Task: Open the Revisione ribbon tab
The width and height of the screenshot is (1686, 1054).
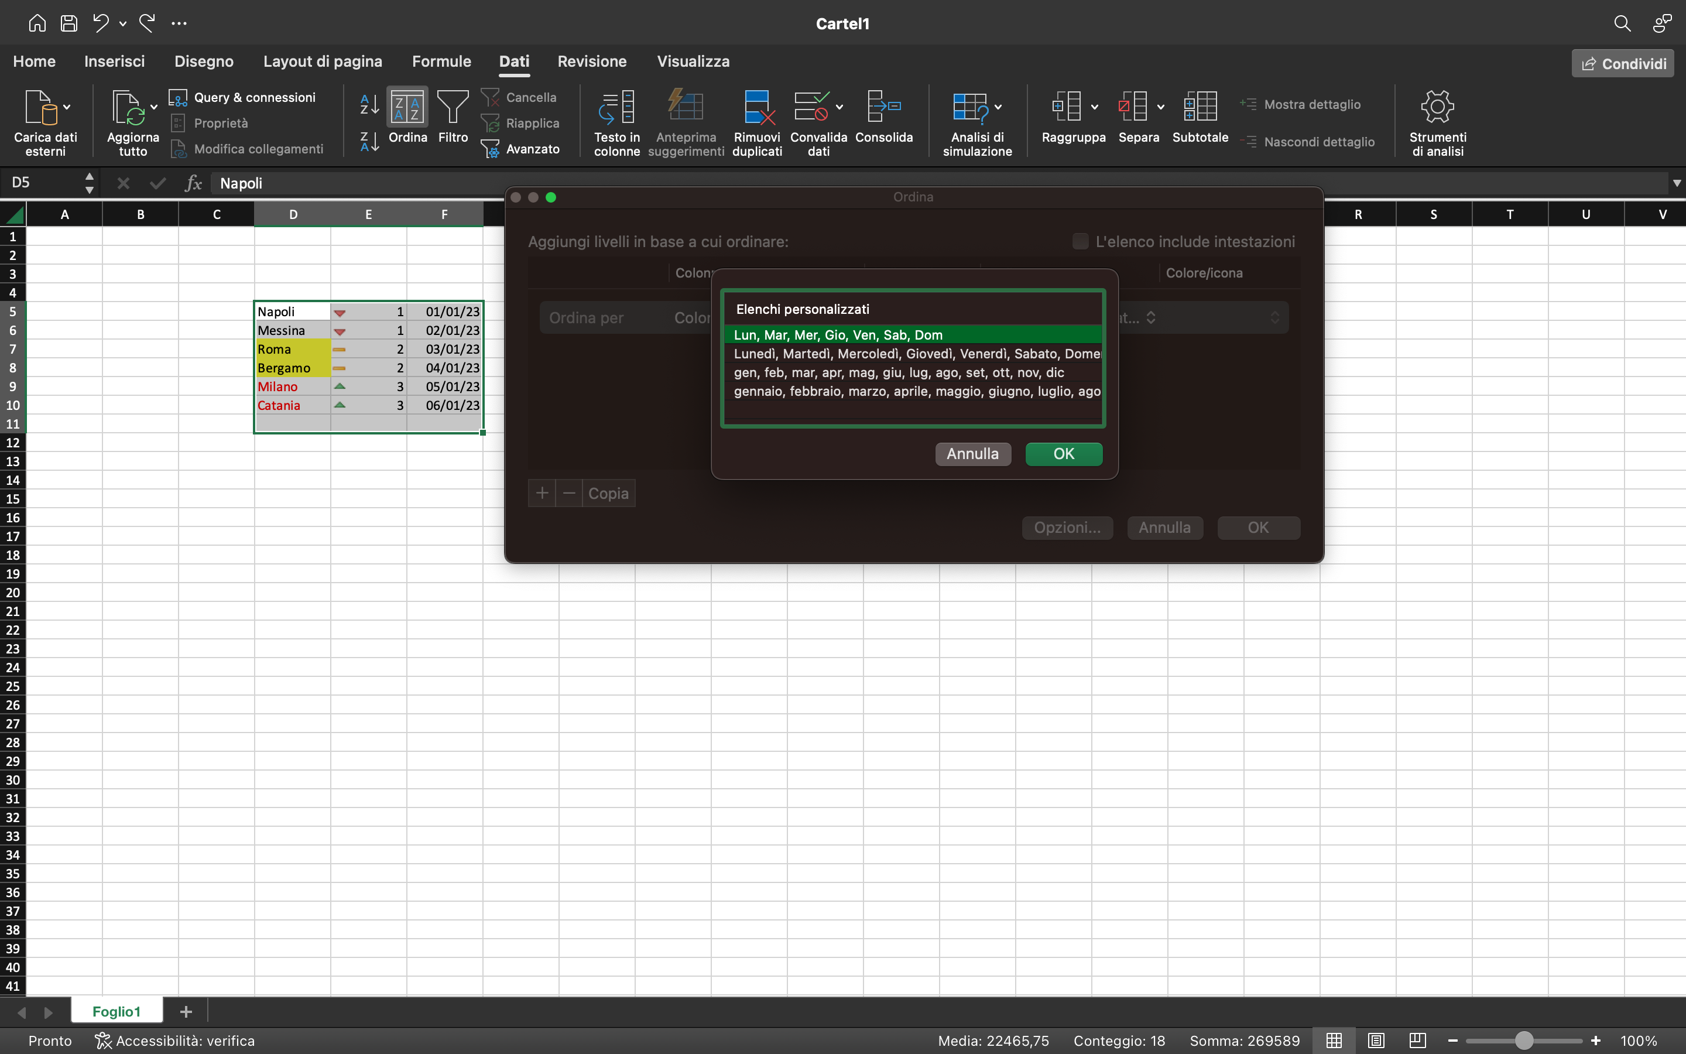Action: pos(591,61)
